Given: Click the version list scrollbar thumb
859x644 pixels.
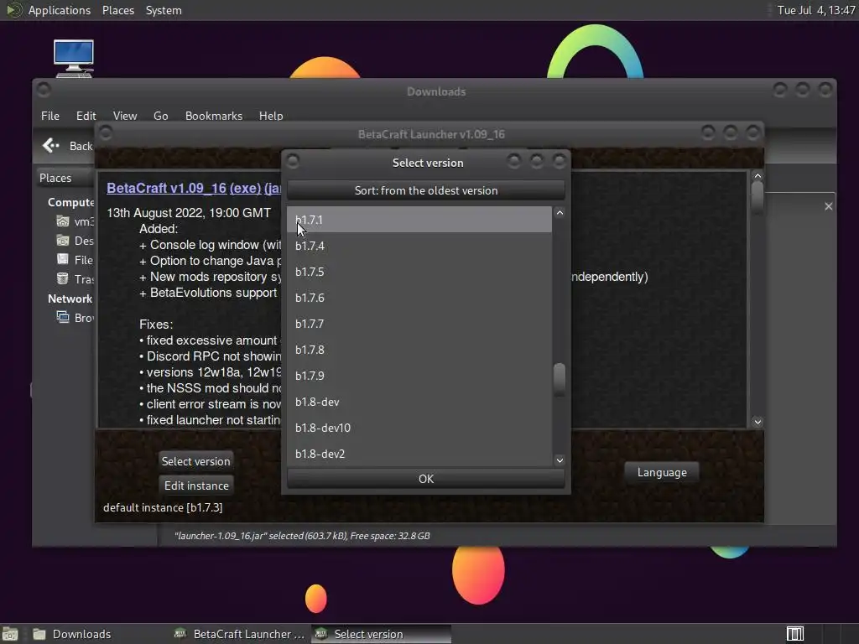Looking at the screenshot, I should pos(560,379).
